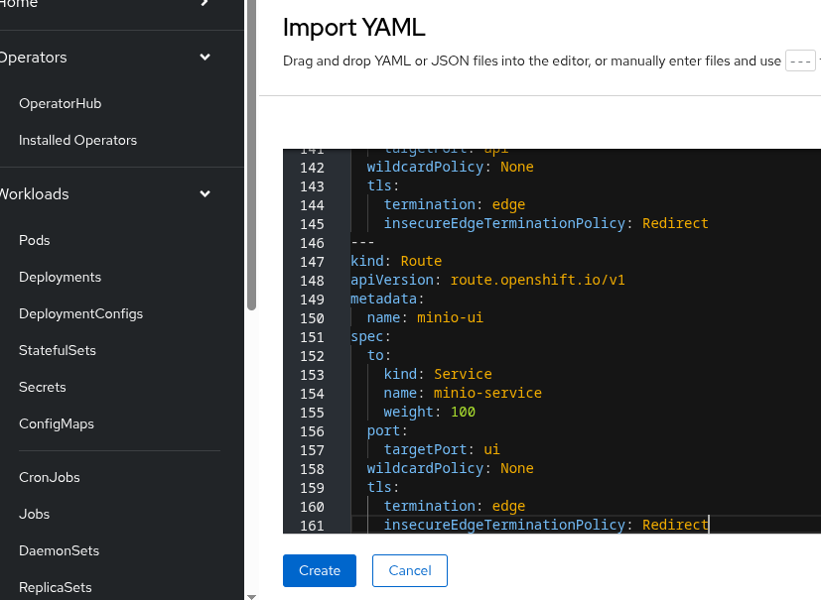The image size is (821, 600).
Task: Select ReplicaSets in the sidebar
Action: point(56,587)
